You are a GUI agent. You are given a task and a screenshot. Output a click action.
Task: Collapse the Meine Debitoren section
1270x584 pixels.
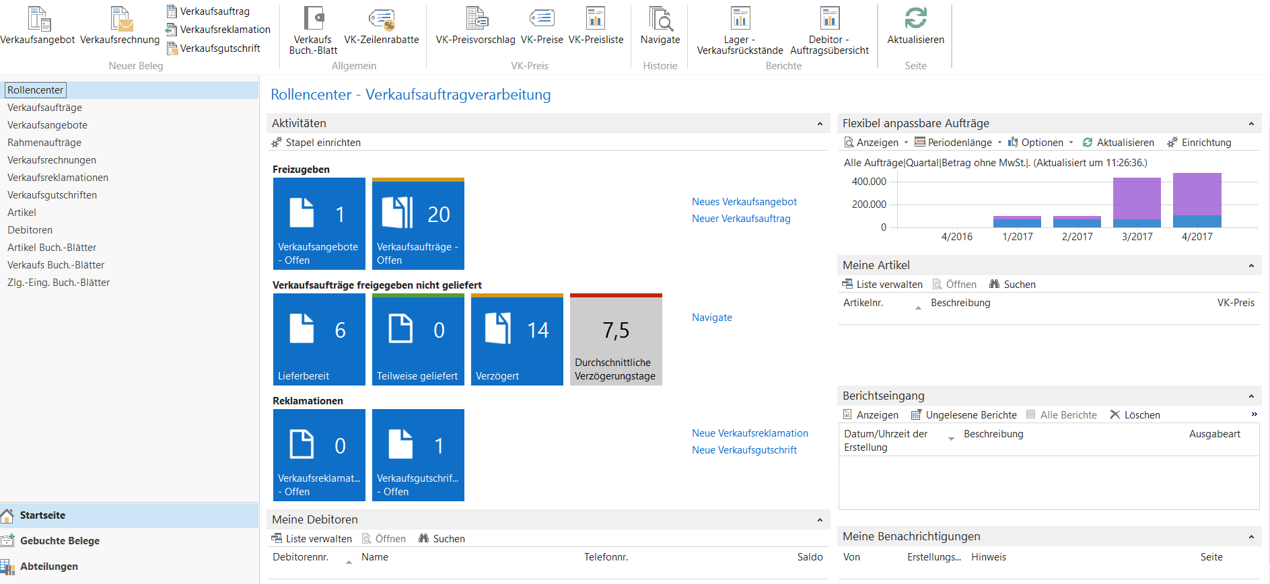(820, 520)
